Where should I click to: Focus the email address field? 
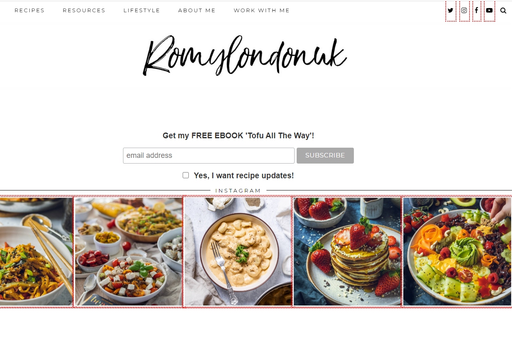209,155
